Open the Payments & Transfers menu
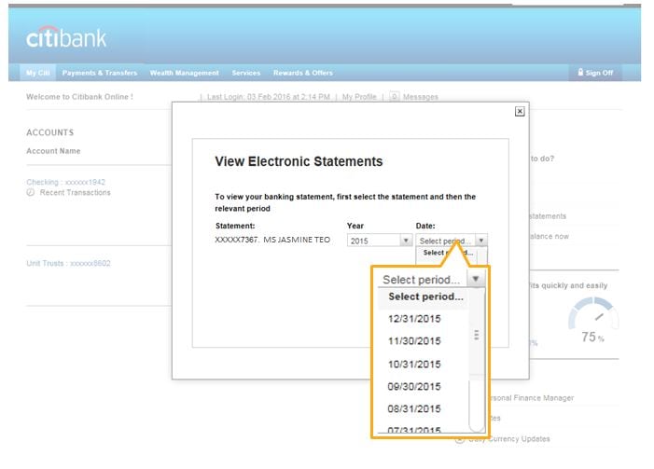The width and height of the screenshot is (654, 469). point(99,73)
